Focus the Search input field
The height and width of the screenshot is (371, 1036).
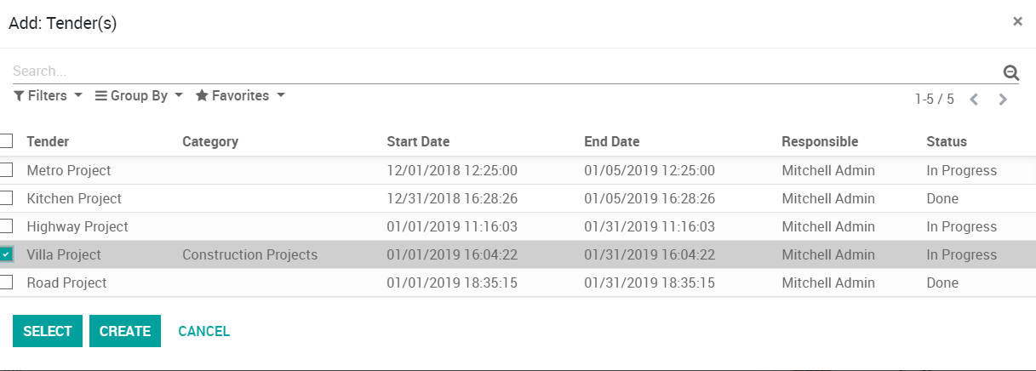tap(502, 71)
